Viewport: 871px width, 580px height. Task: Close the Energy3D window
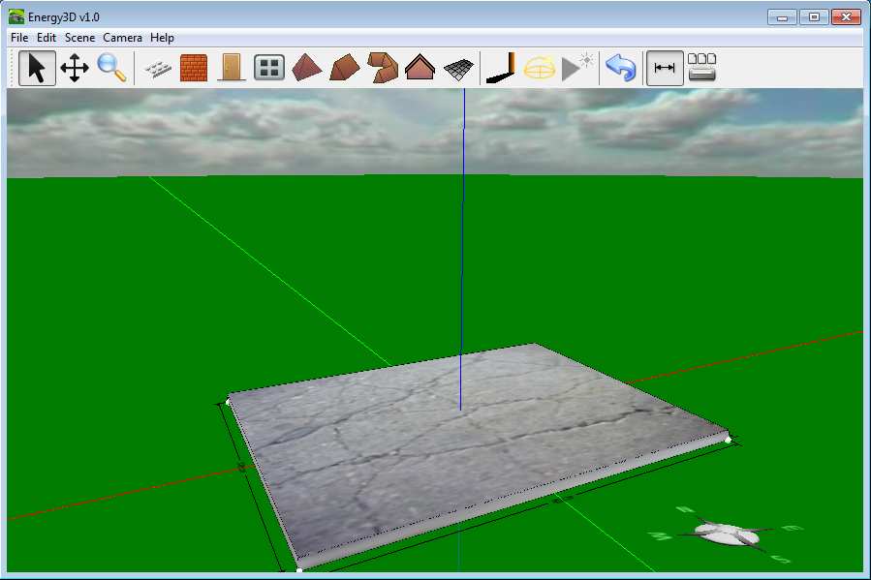(x=846, y=17)
